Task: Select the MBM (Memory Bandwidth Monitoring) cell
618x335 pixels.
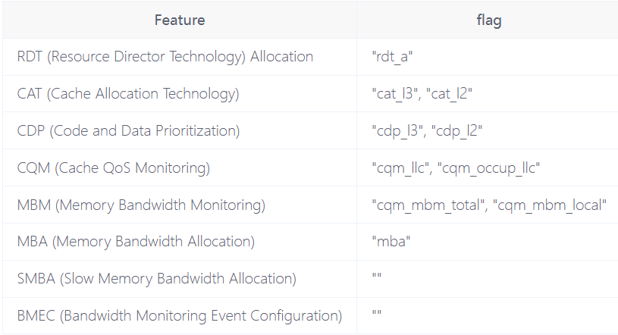Action: (141, 205)
